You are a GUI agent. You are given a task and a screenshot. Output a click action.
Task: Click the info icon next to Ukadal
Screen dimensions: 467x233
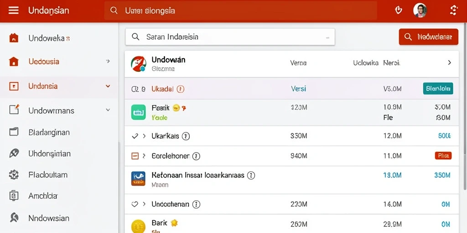click(x=181, y=89)
